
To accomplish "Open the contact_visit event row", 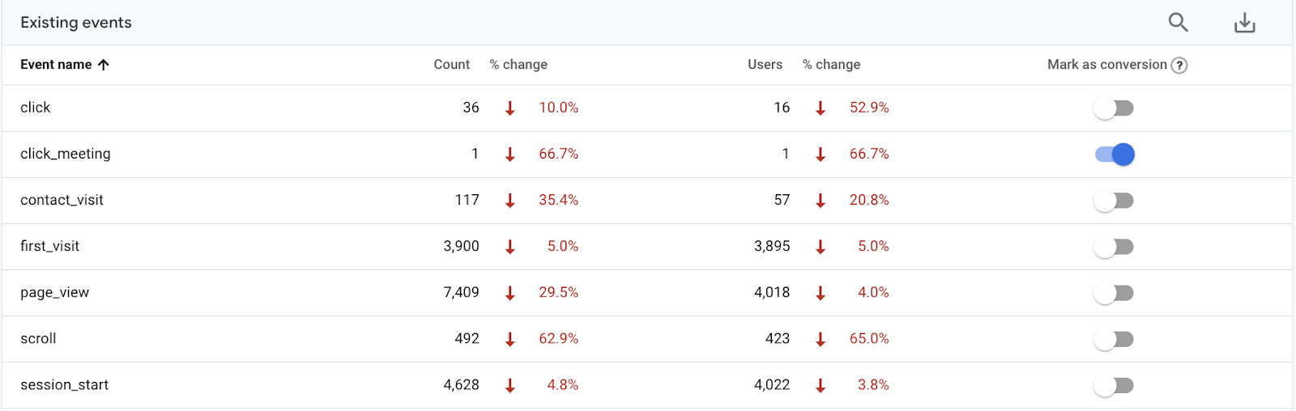I will pyautogui.click(x=62, y=200).
